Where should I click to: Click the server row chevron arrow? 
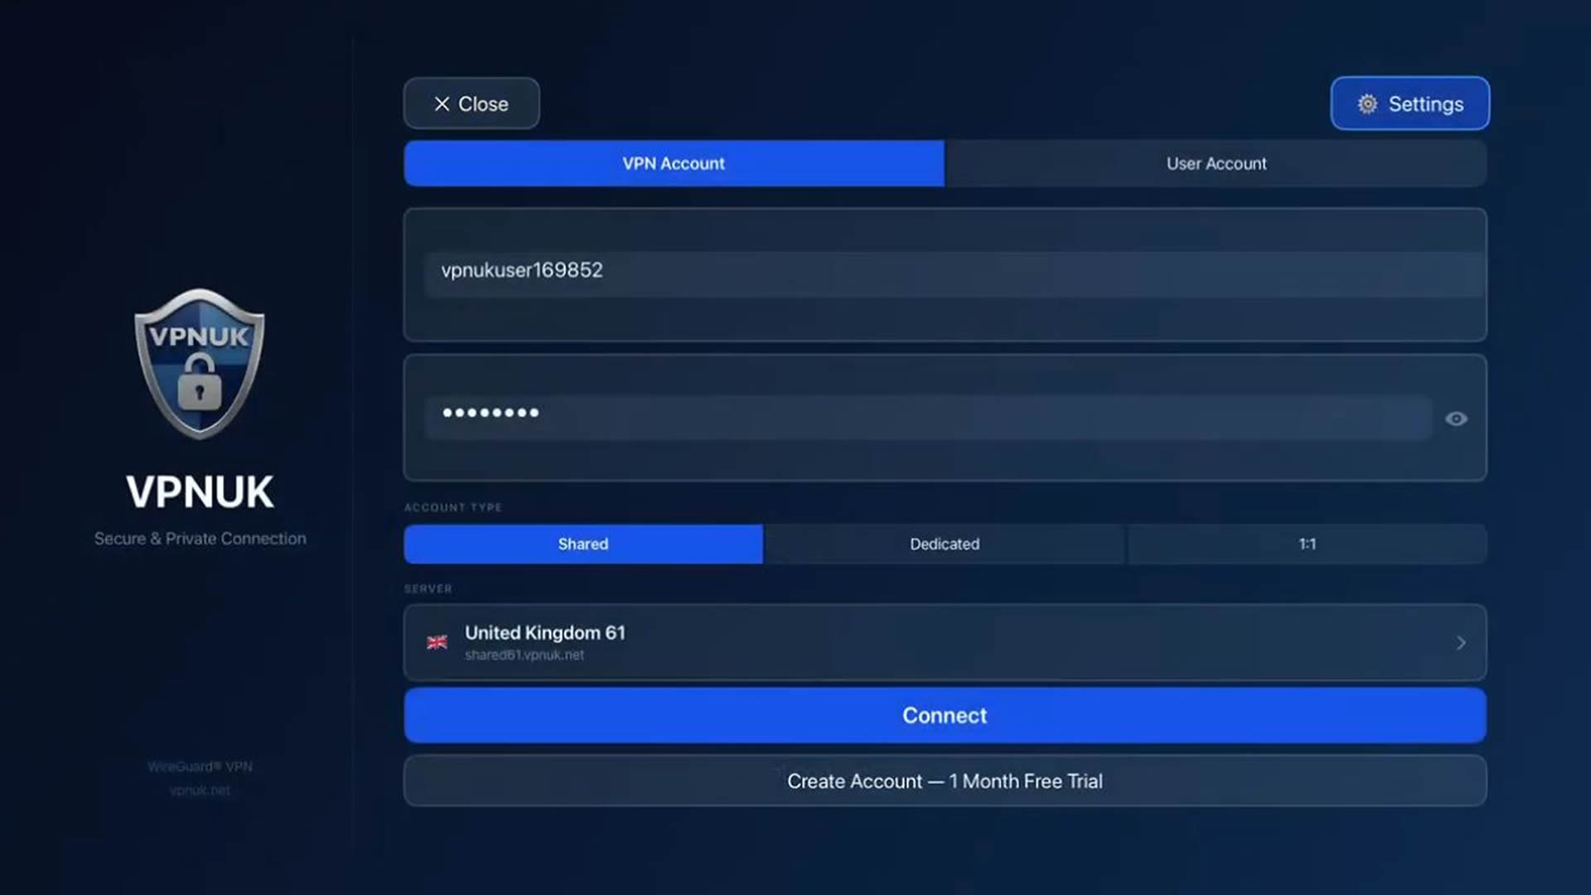click(x=1461, y=643)
